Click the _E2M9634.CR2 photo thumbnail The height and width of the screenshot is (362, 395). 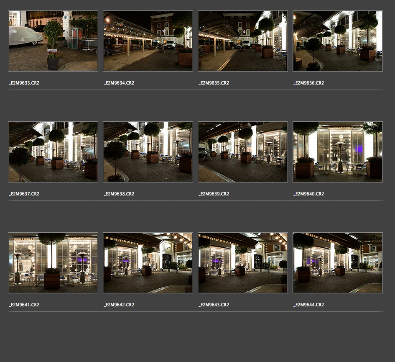point(148,41)
